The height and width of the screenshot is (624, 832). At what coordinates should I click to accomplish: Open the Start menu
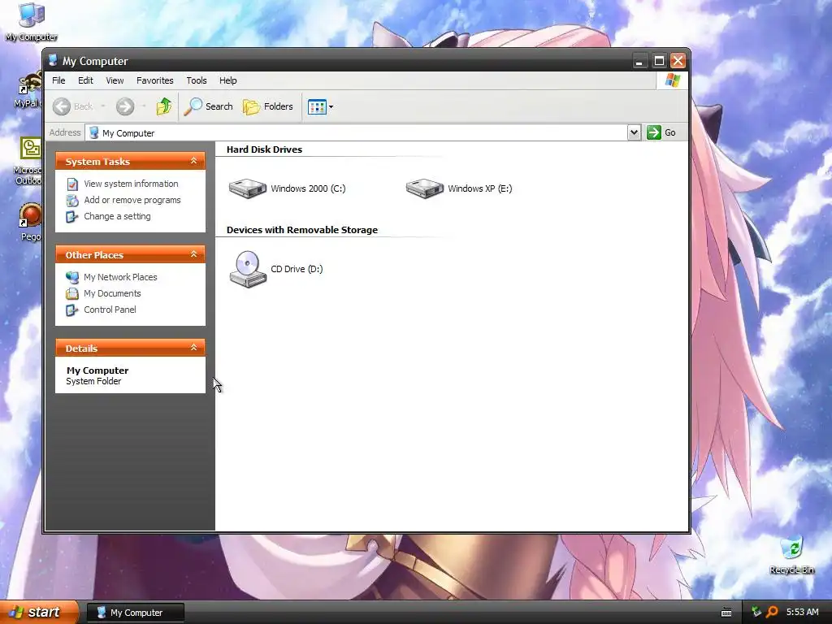point(39,613)
